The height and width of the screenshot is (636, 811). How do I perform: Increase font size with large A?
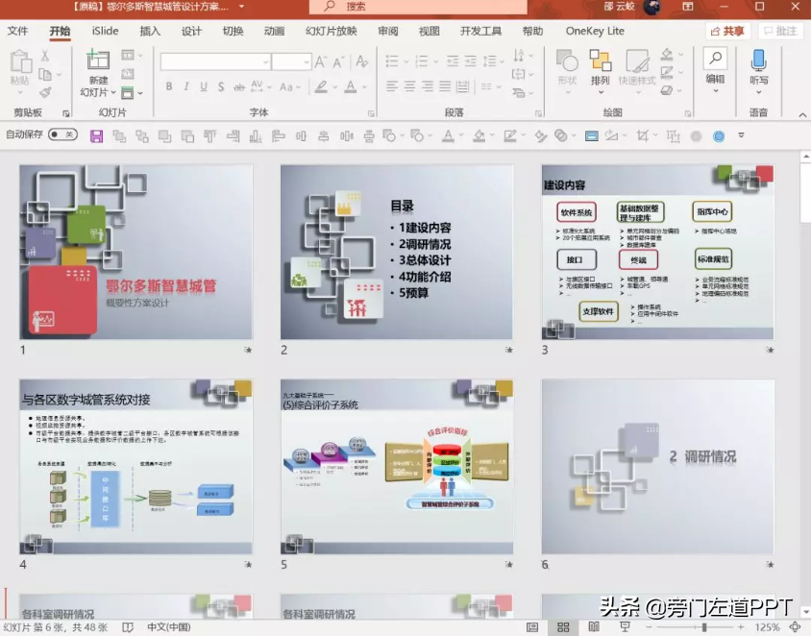pyautogui.click(x=321, y=62)
